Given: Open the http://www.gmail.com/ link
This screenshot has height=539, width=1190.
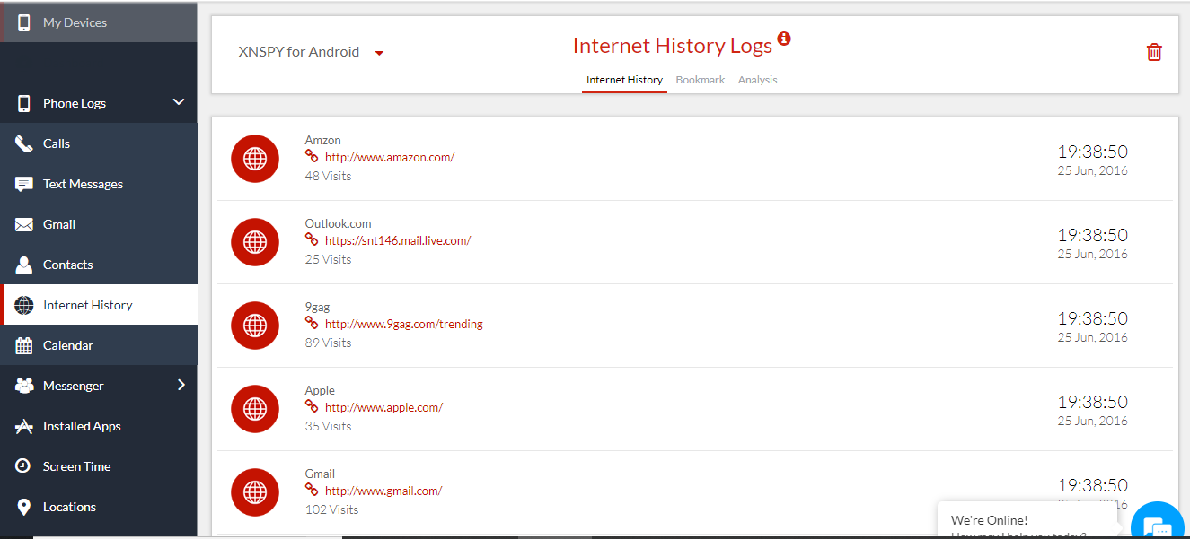Looking at the screenshot, I should point(383,491).
